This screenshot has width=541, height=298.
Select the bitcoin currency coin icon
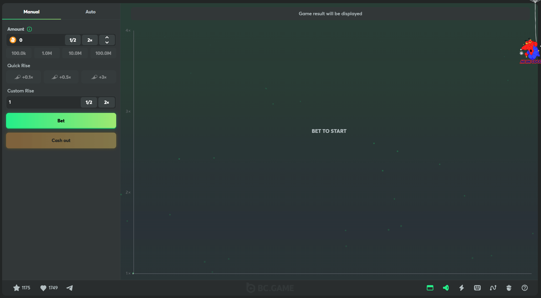pos(13,40)
